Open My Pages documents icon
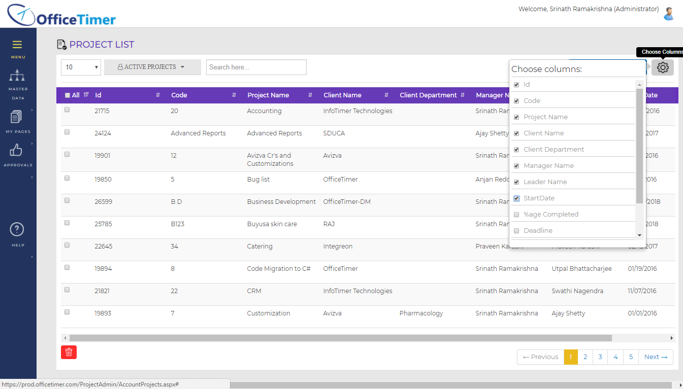This screenshot has width=683, height=389. [x=17, y=117]
